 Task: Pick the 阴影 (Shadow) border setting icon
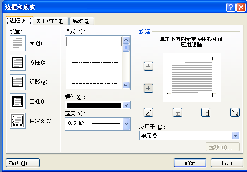18,82
